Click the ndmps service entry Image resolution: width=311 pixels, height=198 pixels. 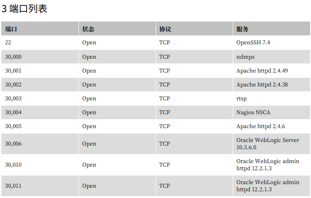pyautogui.click(x=245, y=57)
